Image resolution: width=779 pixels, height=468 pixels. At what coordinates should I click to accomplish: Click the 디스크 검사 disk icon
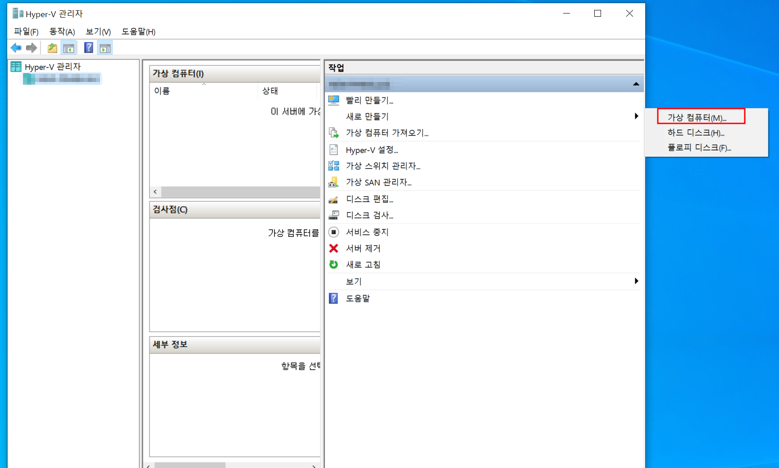(x=333, y=215)
